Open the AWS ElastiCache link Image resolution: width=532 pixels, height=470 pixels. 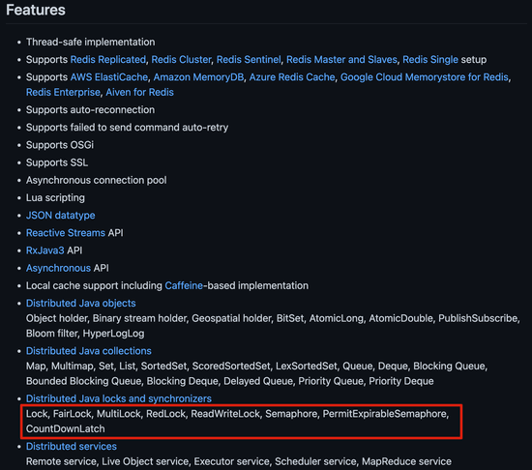(x=109, y=77)
